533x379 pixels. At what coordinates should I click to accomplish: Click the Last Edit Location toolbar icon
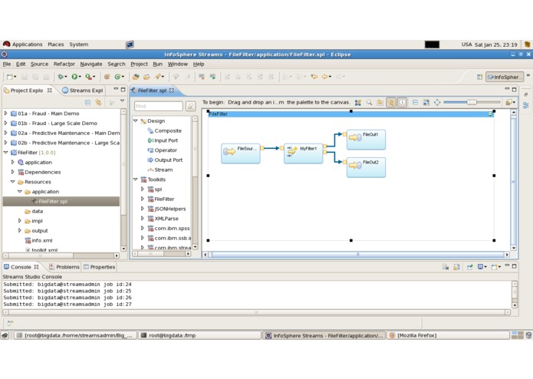pyautogui.click(x=314, y=77)
